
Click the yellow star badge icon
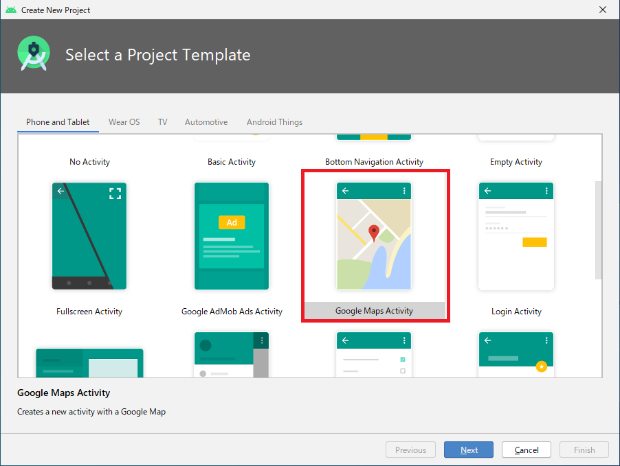coord(542,366)
